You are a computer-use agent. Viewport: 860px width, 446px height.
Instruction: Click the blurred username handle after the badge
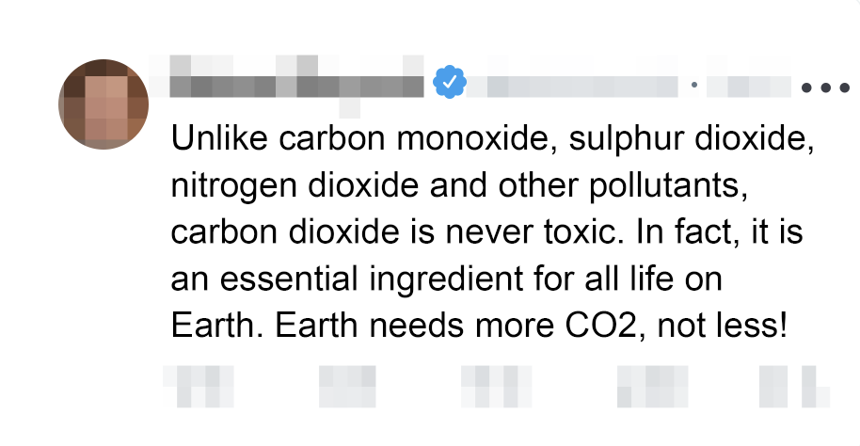click(x=572, y=86)
